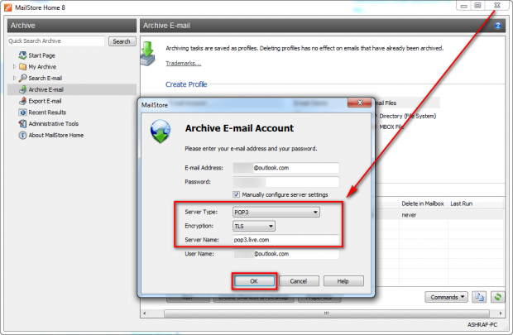Maximize the MailStore Home window
513x335 pixels.
point(477,6)
